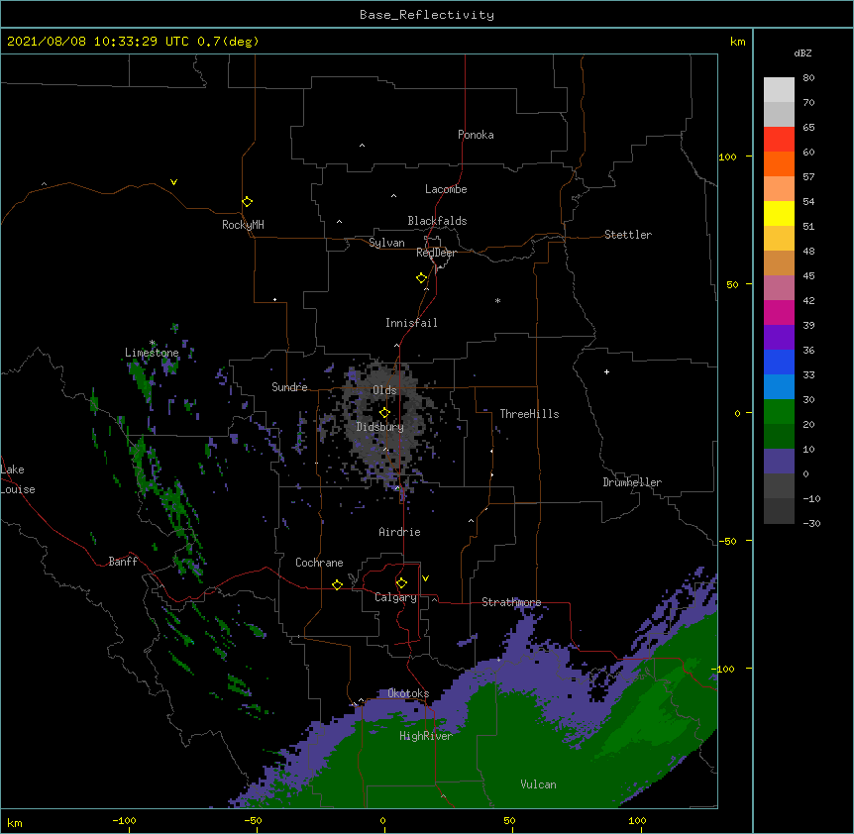Click the Lake Louise label
854x834 pixels.
18,479
